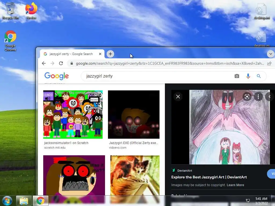Open the jacksonsimulator1 Scratch image result

click(x=73, y=115)
